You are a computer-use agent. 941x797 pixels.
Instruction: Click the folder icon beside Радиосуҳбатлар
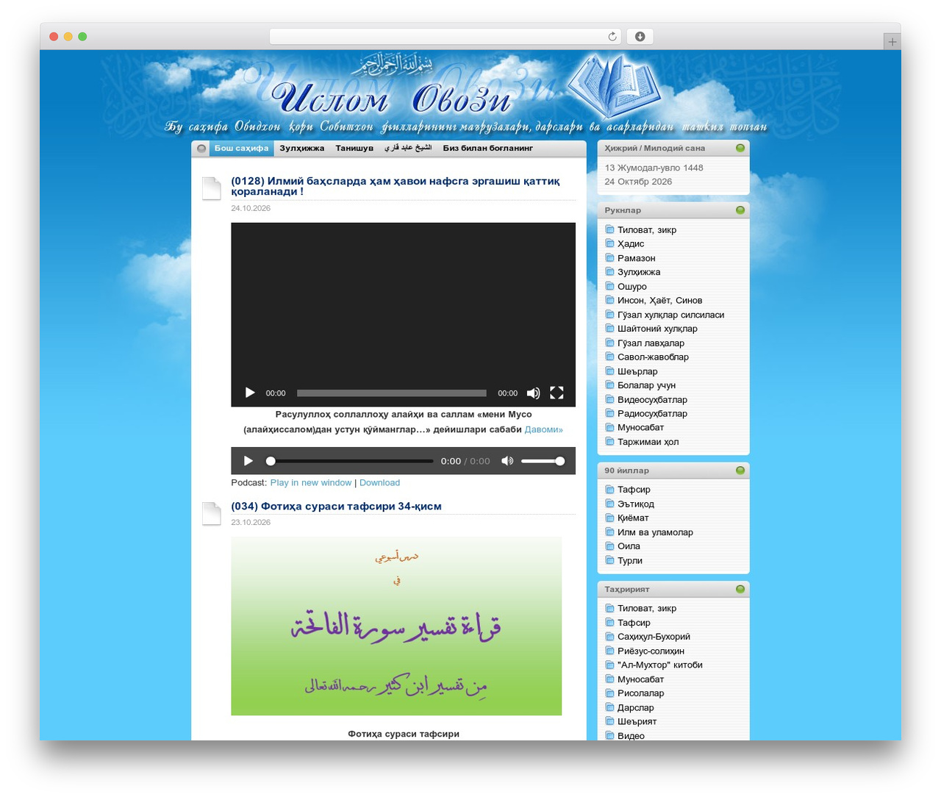[609, 413]
